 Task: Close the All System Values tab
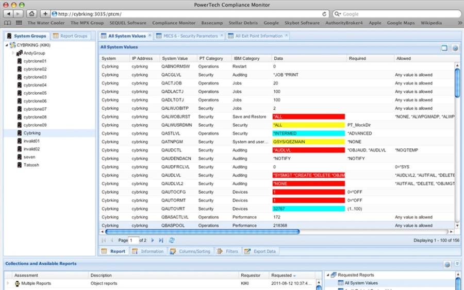coord(150,36)
